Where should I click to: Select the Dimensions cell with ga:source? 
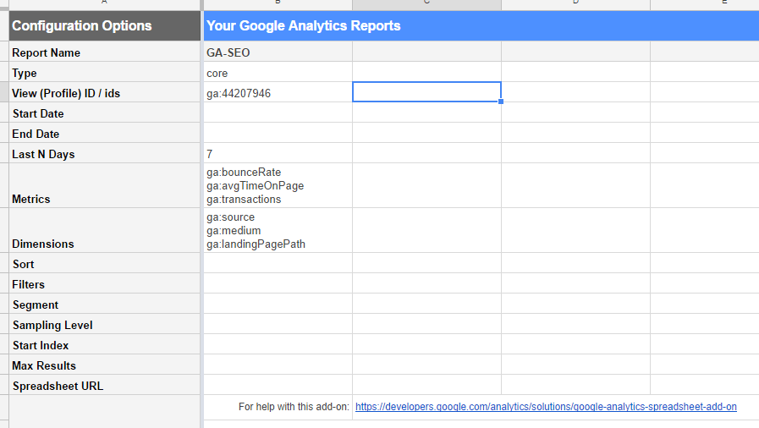278,230
